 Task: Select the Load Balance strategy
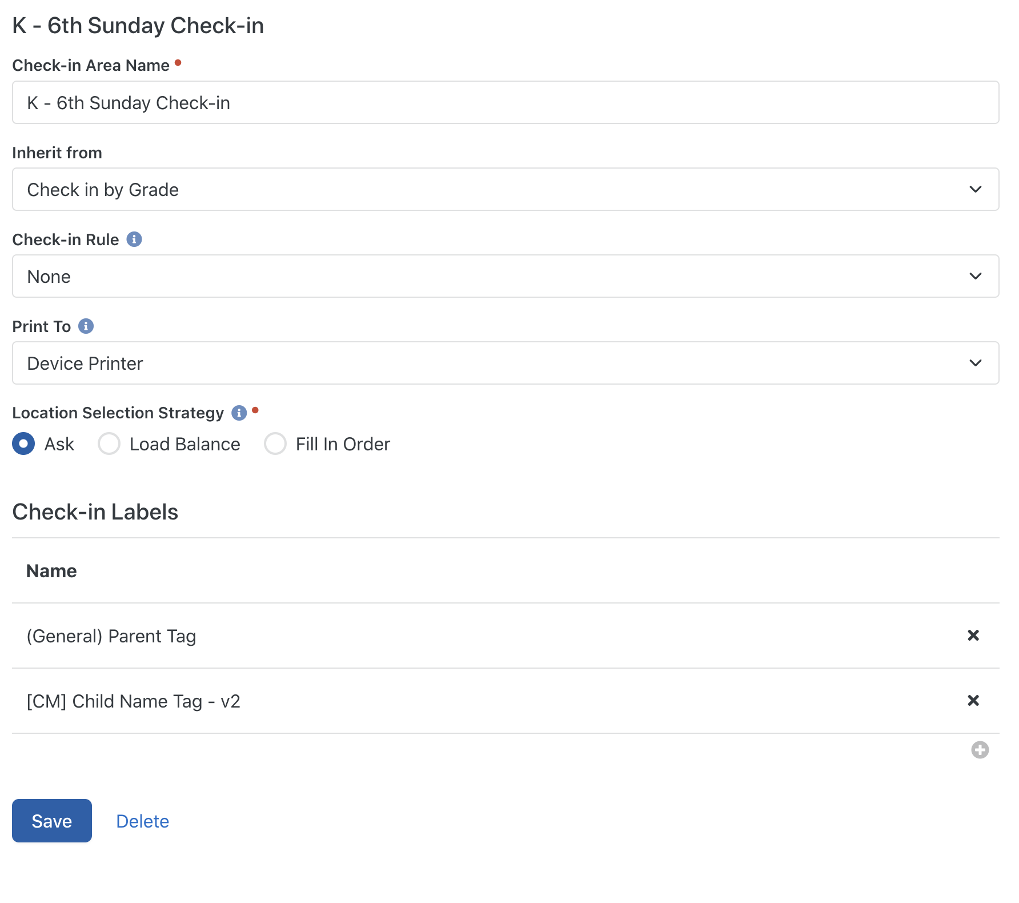click(109, 444)
